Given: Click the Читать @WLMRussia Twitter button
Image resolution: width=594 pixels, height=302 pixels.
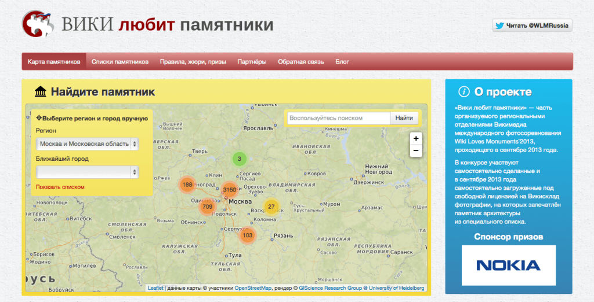Looking at the screenshot, I should [x=533, y=25].
